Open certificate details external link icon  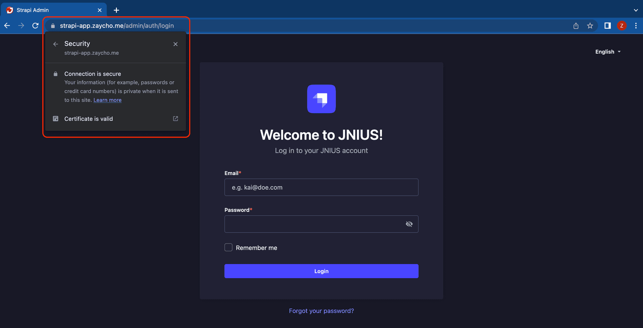coord(175,118)
